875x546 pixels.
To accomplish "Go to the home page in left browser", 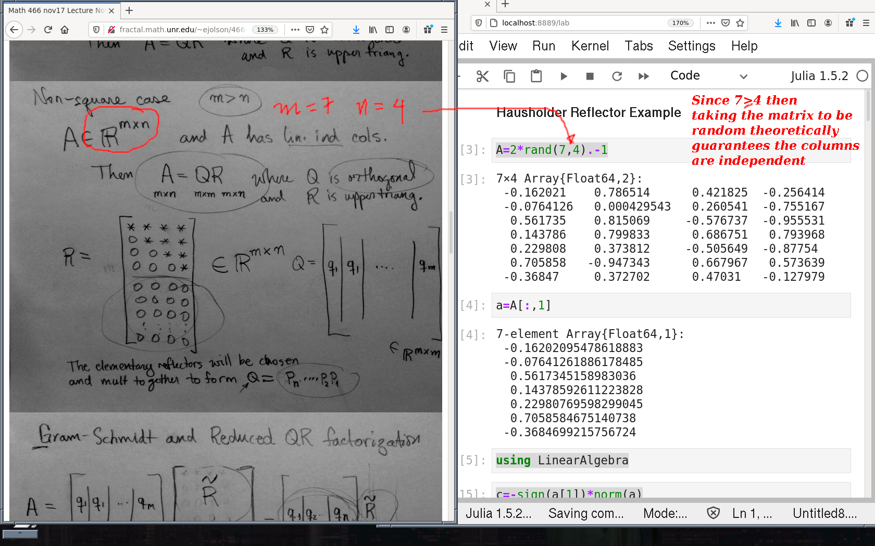I will 65,30.
